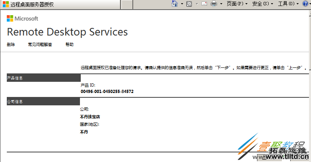Image resolution: width=311 pixels, height=162 pixels.
Task: Expand the Home button dropdown arrow
Action: [182, 4]
